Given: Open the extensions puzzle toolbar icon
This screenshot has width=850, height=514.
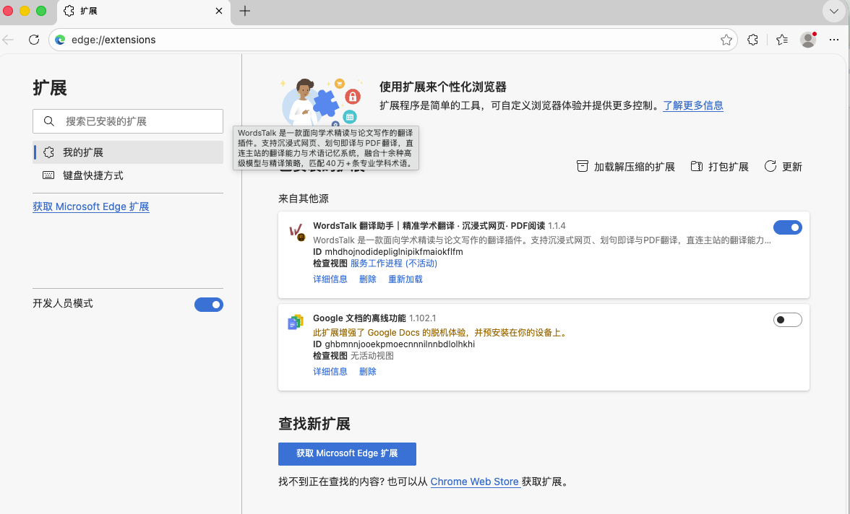Looking at the screenshot, I should click(x=752, y=40).
